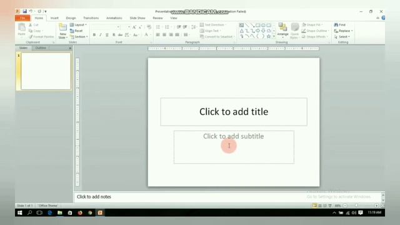Image resolution: width=400 pixels, height=225 pixels.
Task: Switch to the Insert tab
Action: coord(54,18)
